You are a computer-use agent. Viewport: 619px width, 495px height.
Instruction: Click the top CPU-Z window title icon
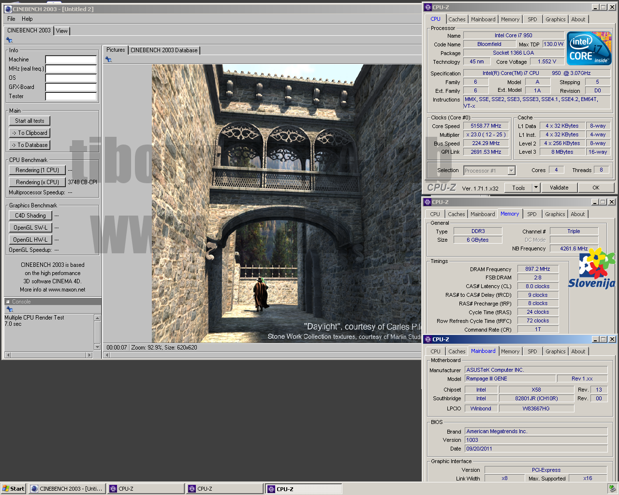click(x=427, y=7)
